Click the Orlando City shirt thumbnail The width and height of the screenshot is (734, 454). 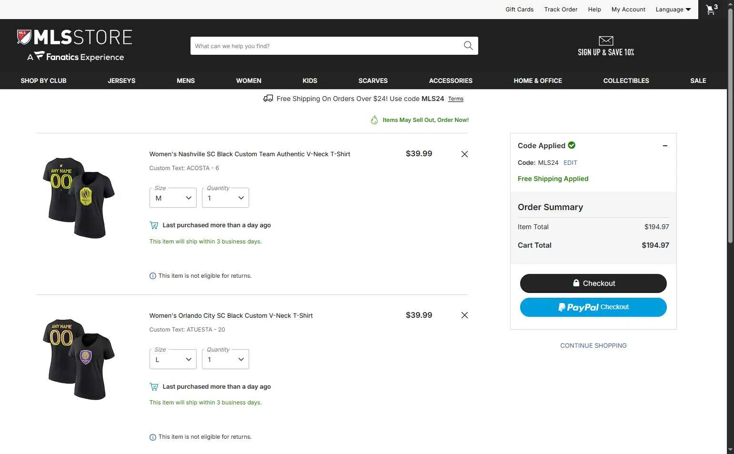point(79,359)
